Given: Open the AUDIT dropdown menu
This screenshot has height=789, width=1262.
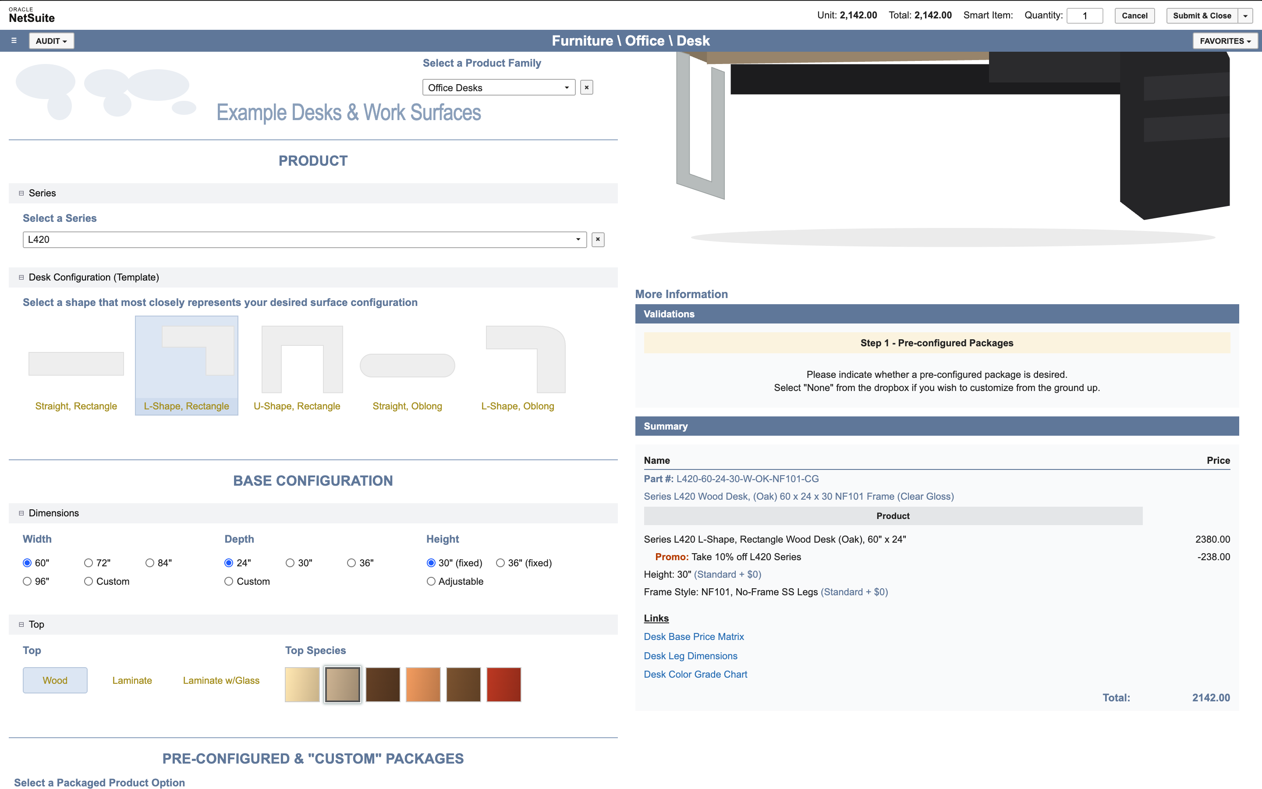Looking at the screenshot, I should [51, 41].
